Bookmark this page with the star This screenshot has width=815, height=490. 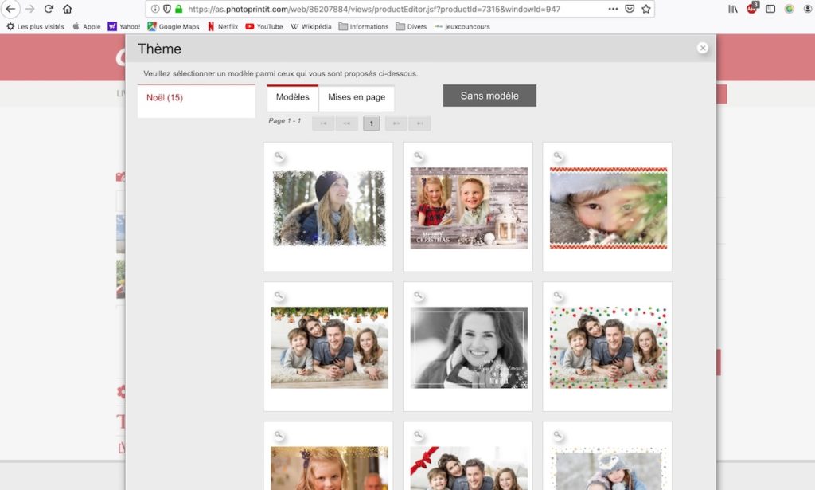[x=646, y=9]
